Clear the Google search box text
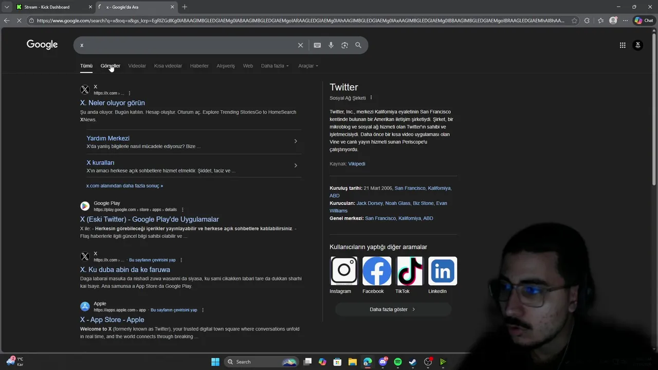This screenshot has height=370, width=658. 300,45
